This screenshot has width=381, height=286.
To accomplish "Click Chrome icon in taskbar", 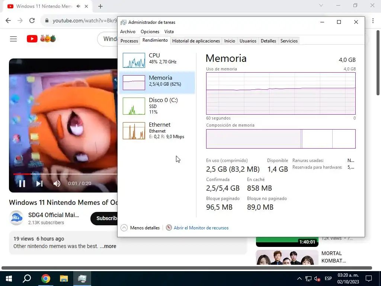I will click(46, 279).
